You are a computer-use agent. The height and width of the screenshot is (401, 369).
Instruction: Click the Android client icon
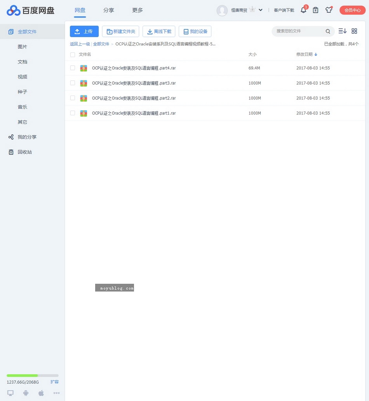(26, 393)
